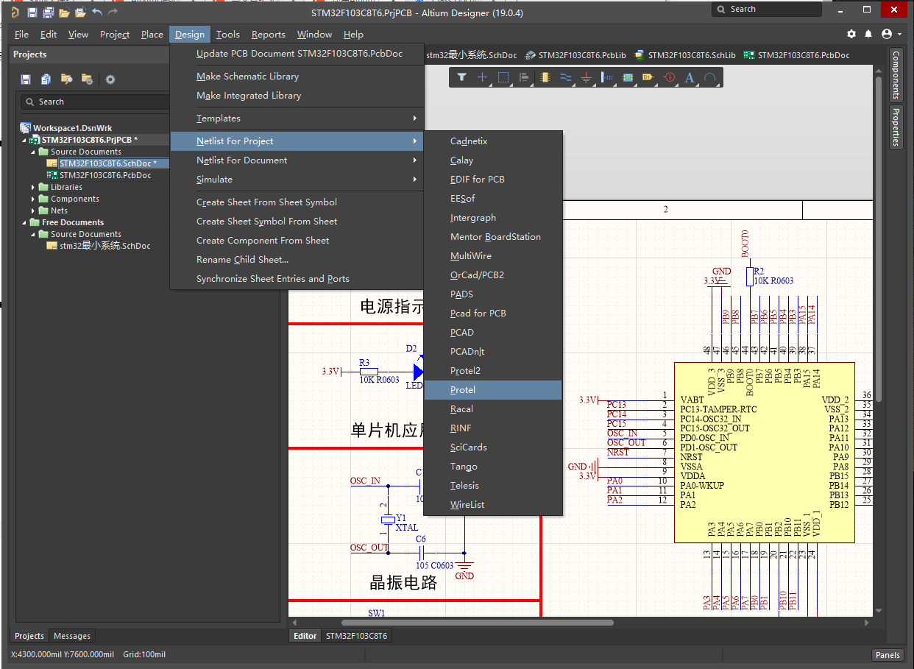Viewport: 914px width, 669px height.
Task: Select the Place Wire tool
Action: click(565, 77)
